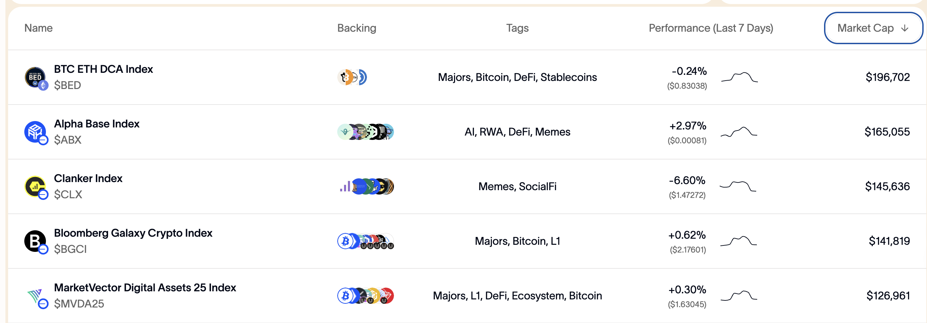The height and width of the screenshot is (323, 927).
Task: Click the Bloomberg Galaxy 7-day sparkline chart
Action: click(738, 241)
